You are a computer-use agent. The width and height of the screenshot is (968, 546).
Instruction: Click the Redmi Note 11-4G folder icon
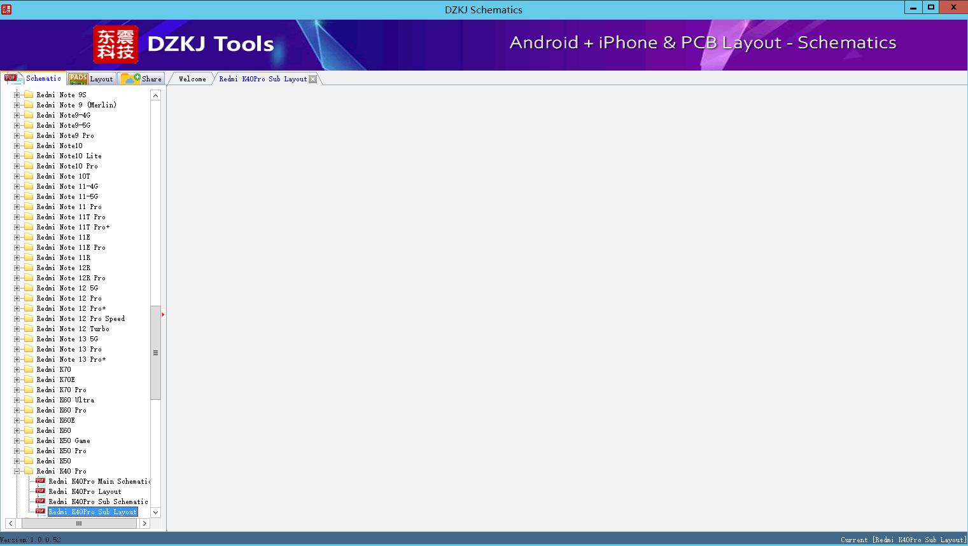pos(29,186)
